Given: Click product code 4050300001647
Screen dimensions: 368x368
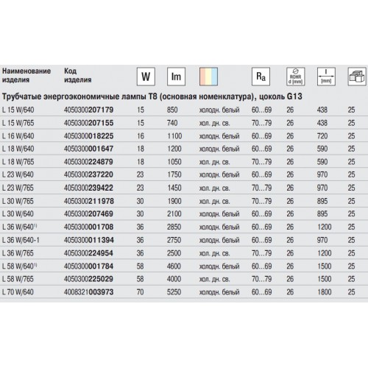Looking at the screenshot, I should pos(89,149).
